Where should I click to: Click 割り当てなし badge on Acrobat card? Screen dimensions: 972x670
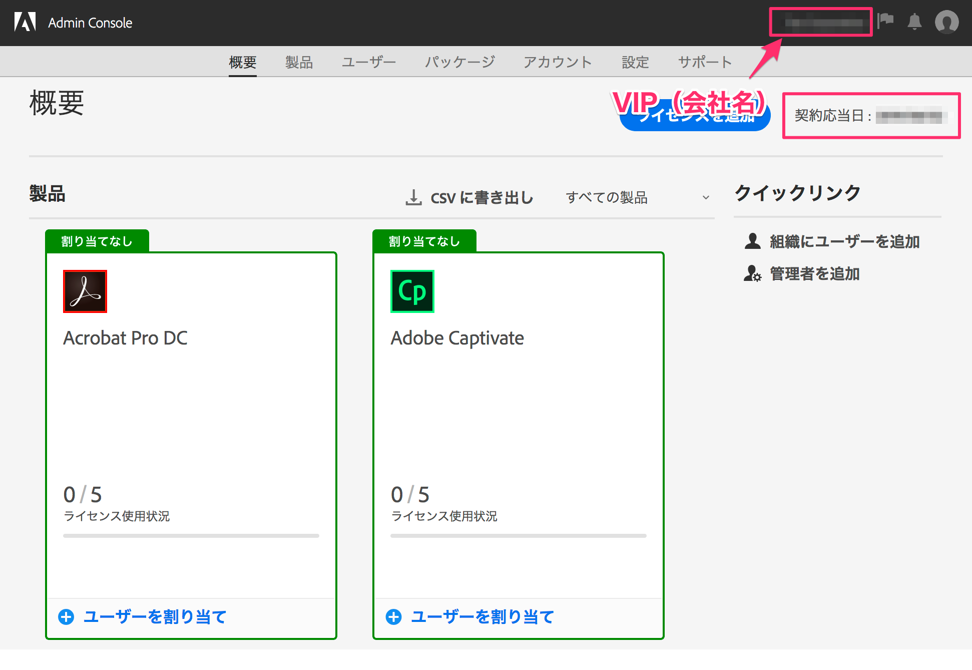coord(97,241)
